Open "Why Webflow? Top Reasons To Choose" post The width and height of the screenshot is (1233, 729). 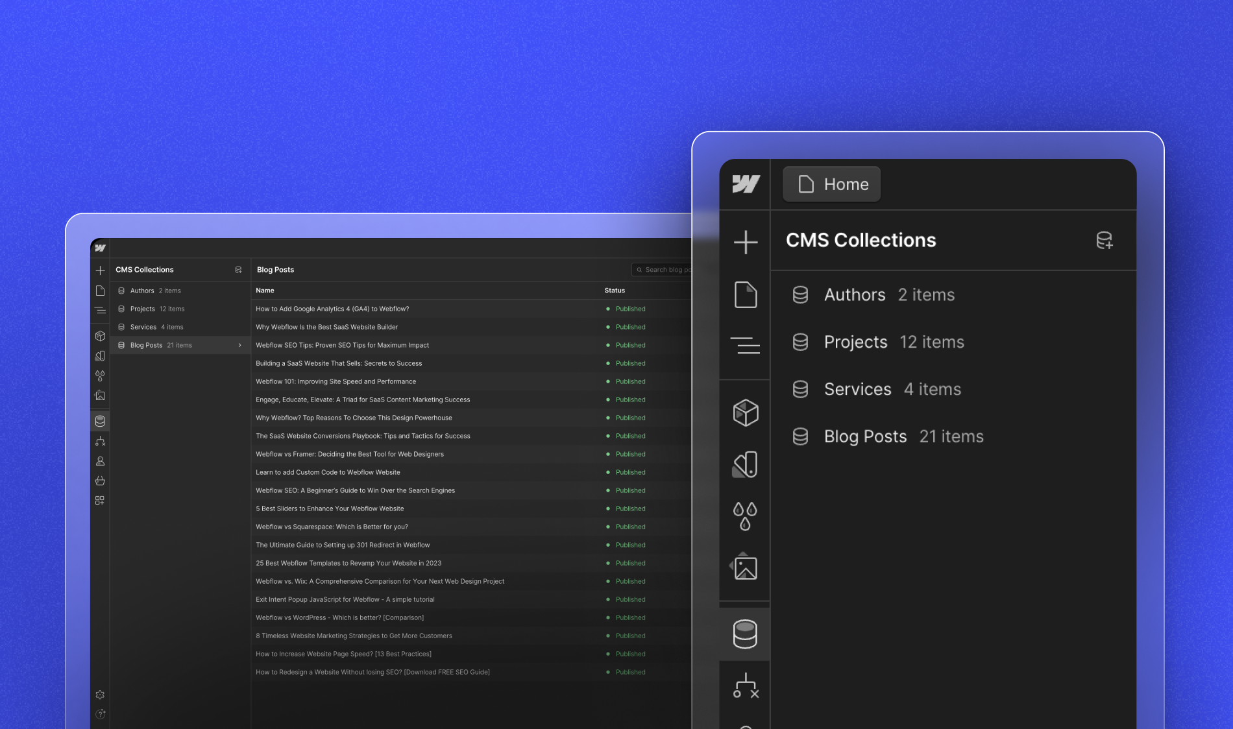[x=354, y=418]
